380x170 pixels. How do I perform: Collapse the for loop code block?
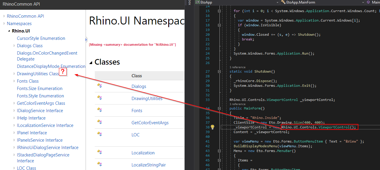point(219,11)
